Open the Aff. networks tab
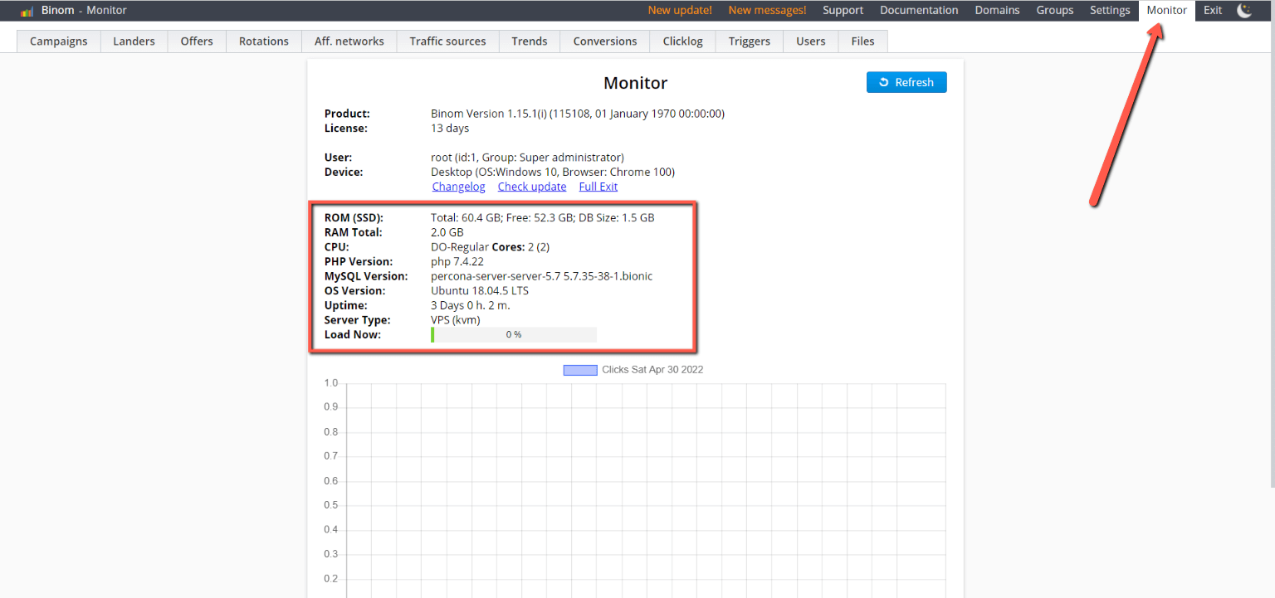1275x598 pixels. [349, 41]
